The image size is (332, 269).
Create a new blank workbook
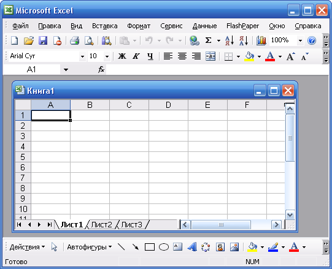(14, 40)
